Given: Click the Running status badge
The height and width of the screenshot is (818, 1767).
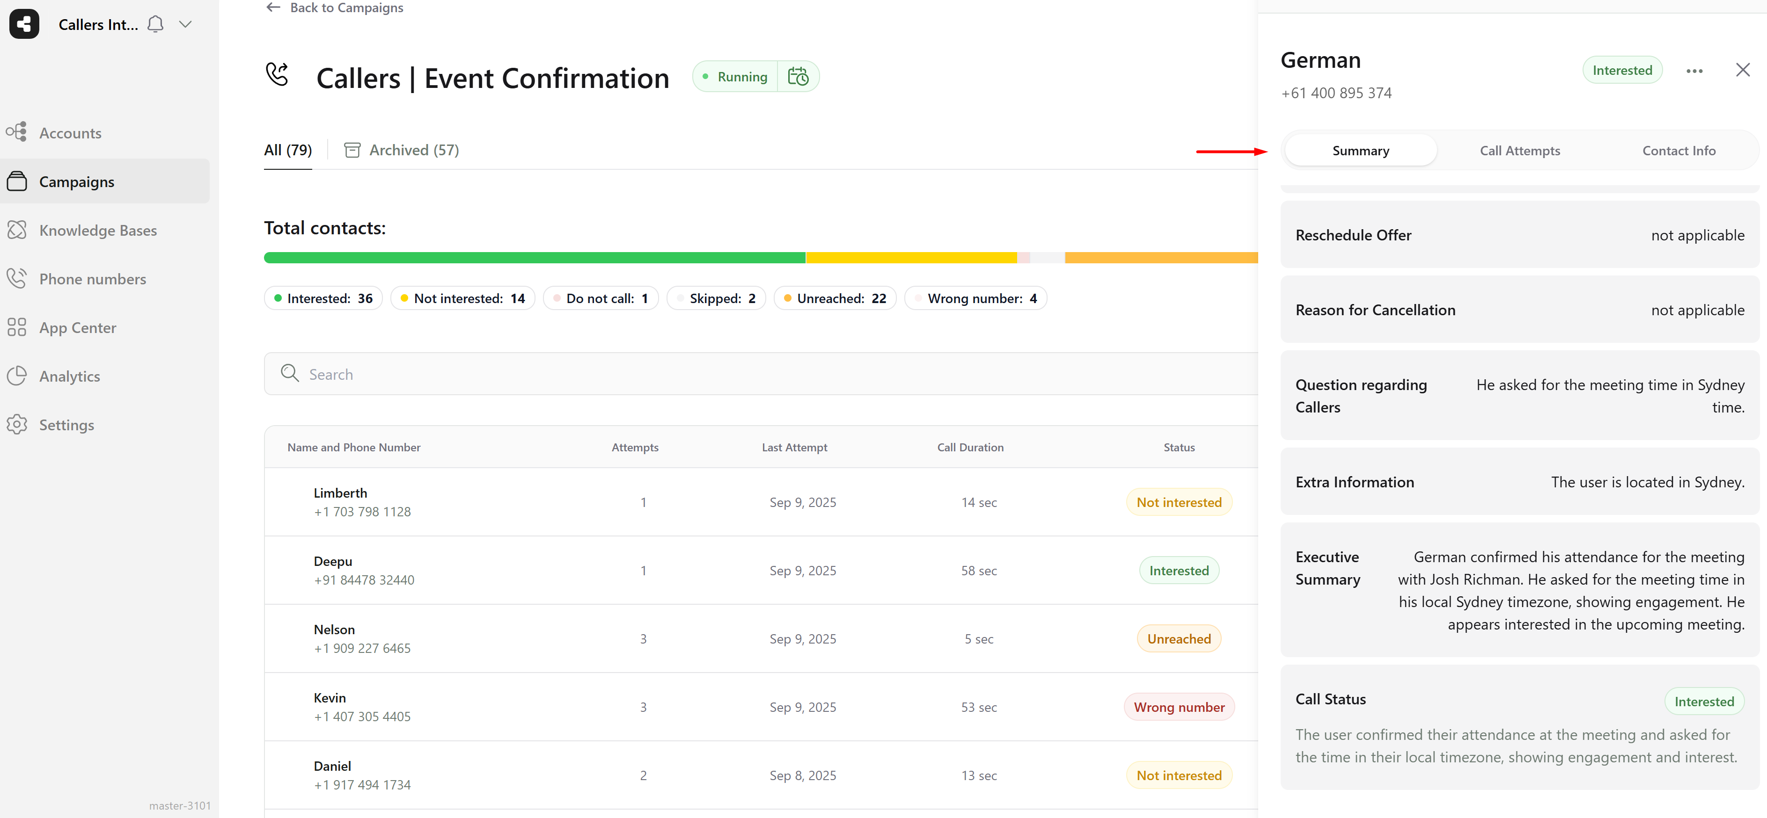Looking at the screenshot, I should 735,77.
